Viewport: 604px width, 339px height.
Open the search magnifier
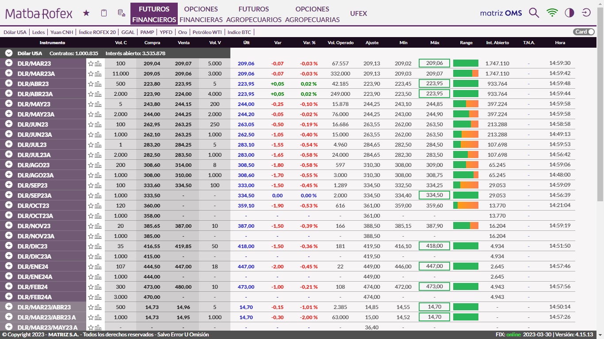pos(534,13)
